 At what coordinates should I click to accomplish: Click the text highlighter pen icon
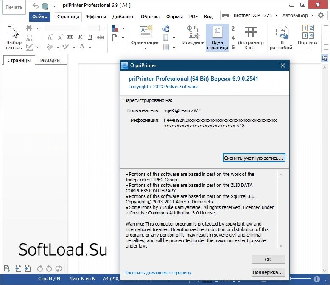coord(65,47)
